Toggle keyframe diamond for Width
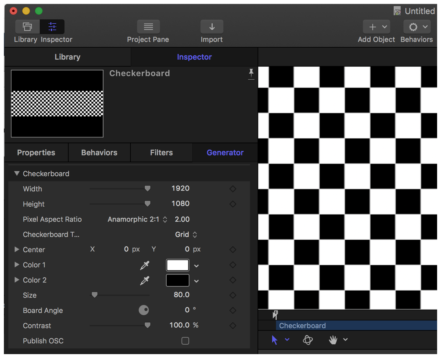The image size is (441, 358). (232, 189)
